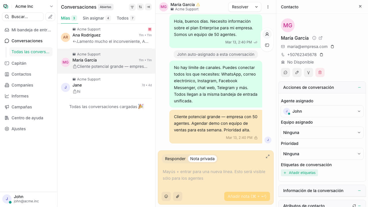Change conversation sort order
The width and height of the screenshot is (368, 207).
coord(140,7)
